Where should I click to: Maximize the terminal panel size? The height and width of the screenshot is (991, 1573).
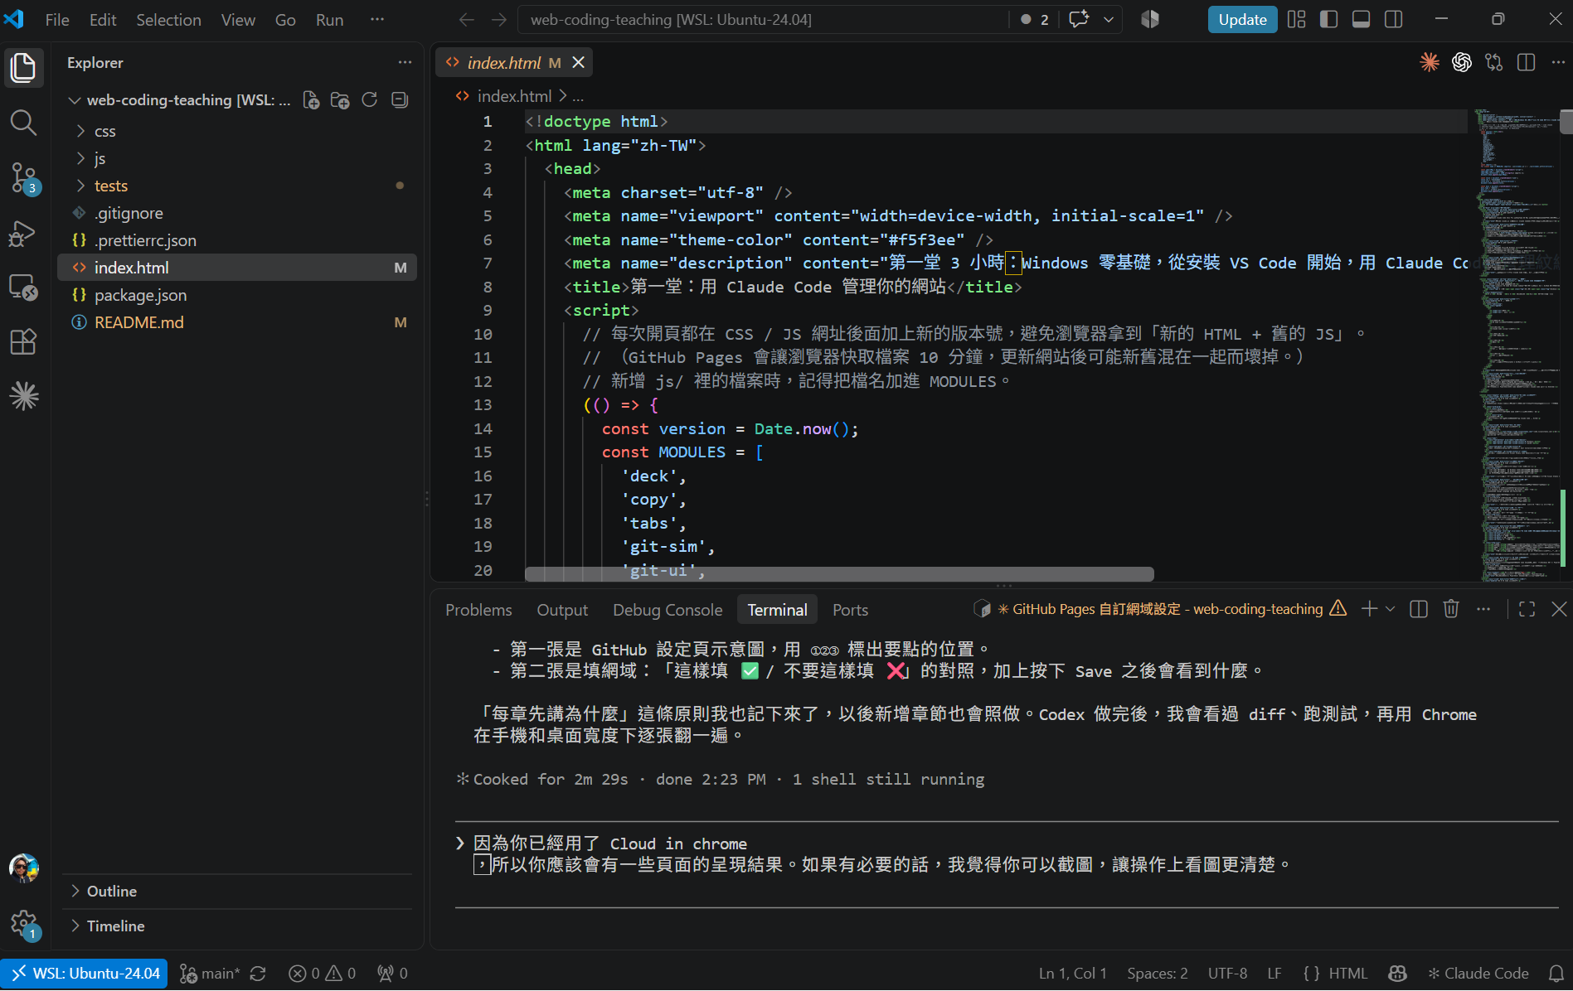pyautogui.click(x=1527, y=609)
